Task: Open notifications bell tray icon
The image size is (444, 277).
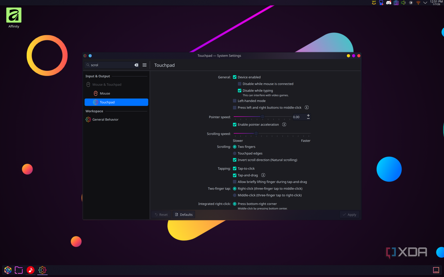Action: coord(374,3)
